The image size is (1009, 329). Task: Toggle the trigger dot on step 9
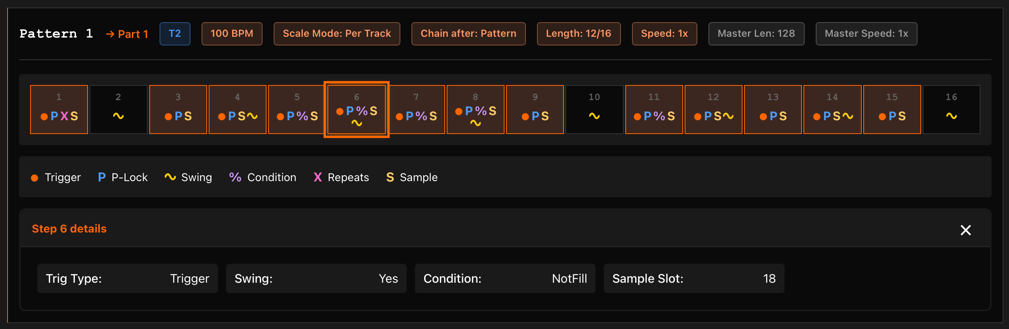tap(525, 116)
